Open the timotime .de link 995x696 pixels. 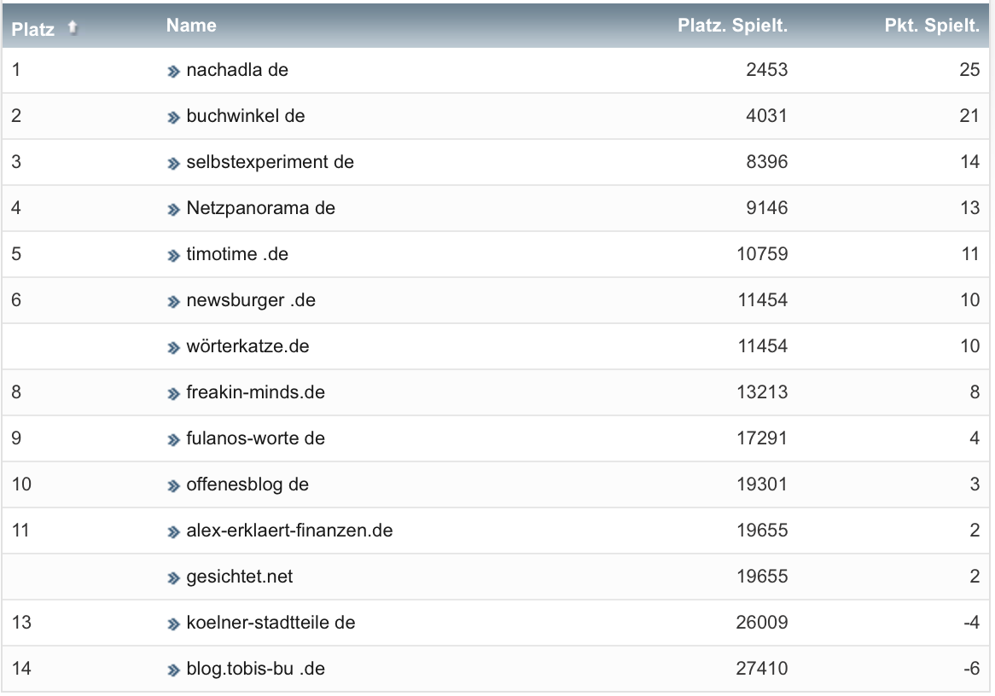tap(237, 254)
